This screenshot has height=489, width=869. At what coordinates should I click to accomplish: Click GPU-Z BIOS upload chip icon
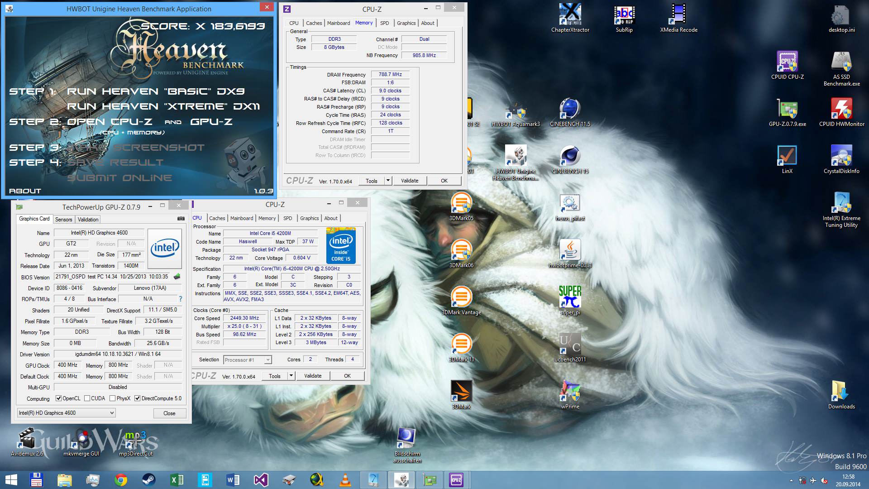pos(177,277)
